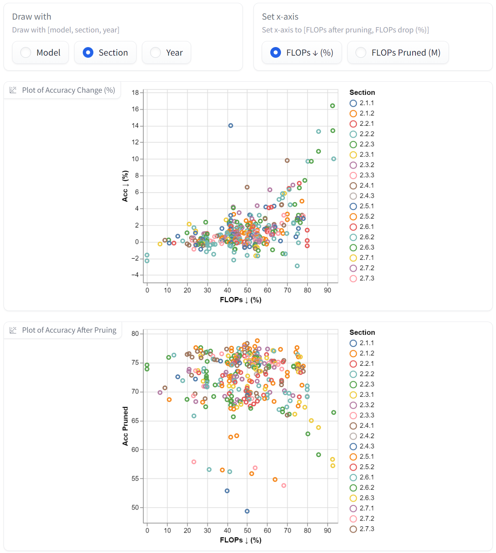Select the Year radio option
Viewport: 496px width, 553px height.
pos(166,52)
